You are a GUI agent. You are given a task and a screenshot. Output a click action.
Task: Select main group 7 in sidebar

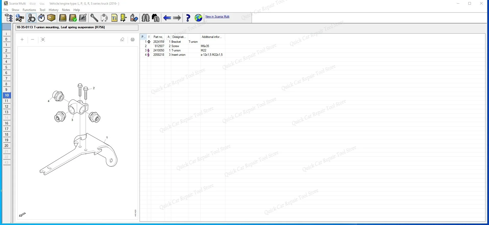pyautogui.click(x=7, y=78)
